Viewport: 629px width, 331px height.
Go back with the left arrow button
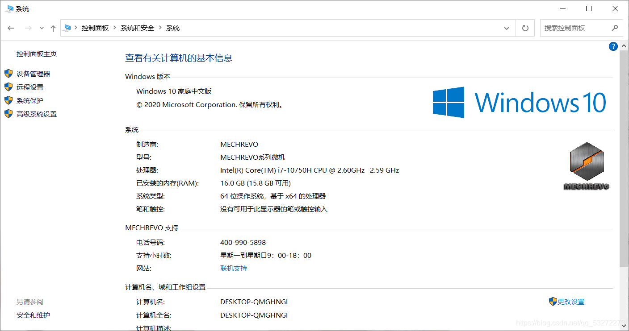point(11,28)
